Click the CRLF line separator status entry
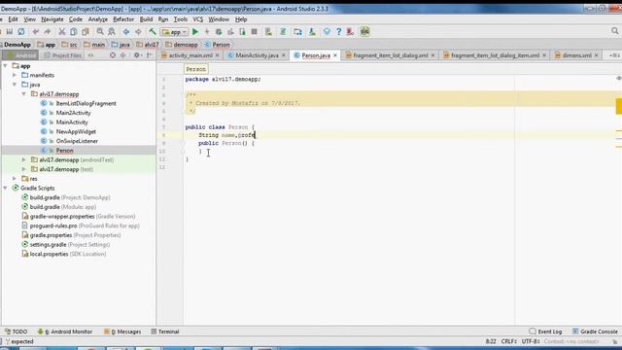The height and width of the screenshot is (350, 622). pyautogui.click(x=508, y=341)
